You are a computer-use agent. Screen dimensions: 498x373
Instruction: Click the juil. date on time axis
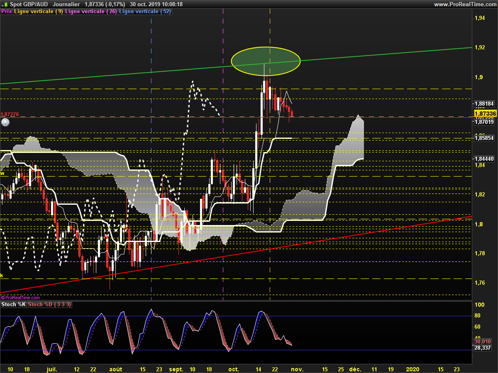(52, 368)
